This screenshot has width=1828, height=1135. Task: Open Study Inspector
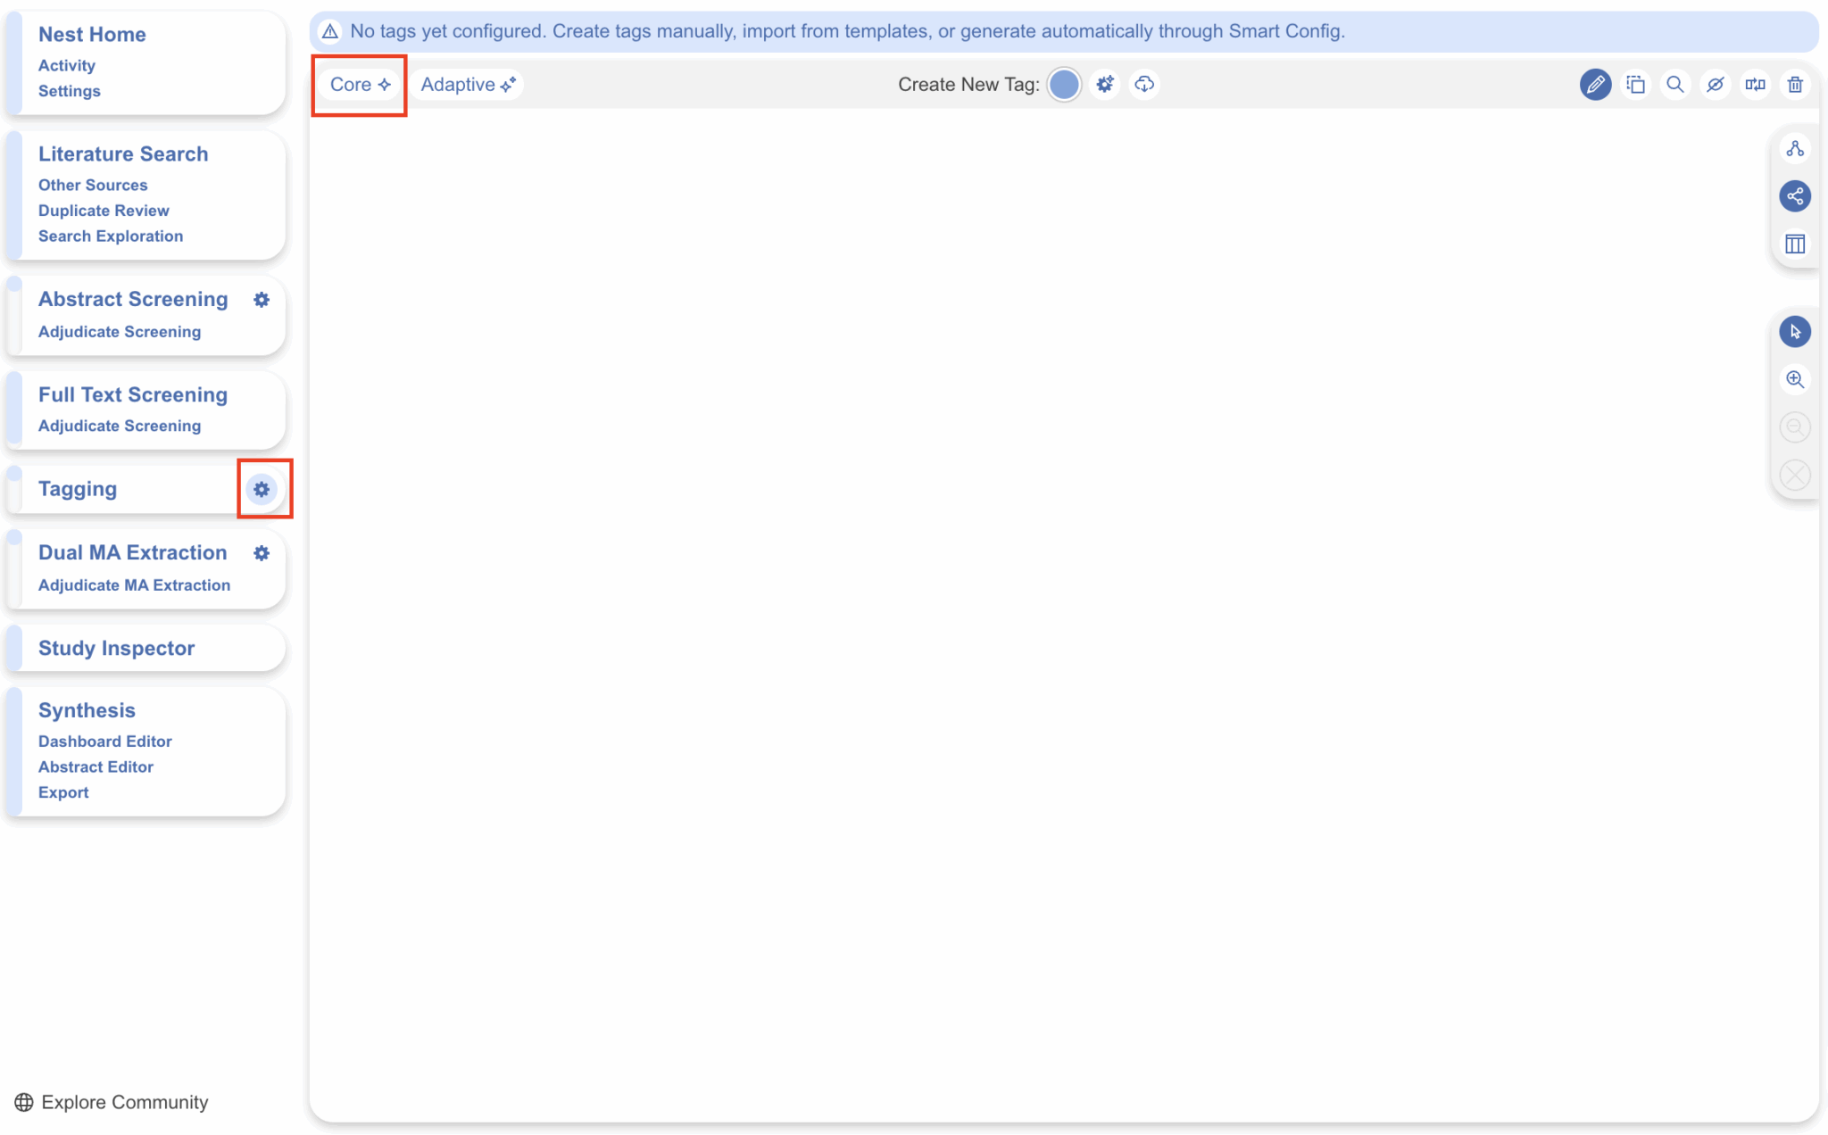click(117, 649)
